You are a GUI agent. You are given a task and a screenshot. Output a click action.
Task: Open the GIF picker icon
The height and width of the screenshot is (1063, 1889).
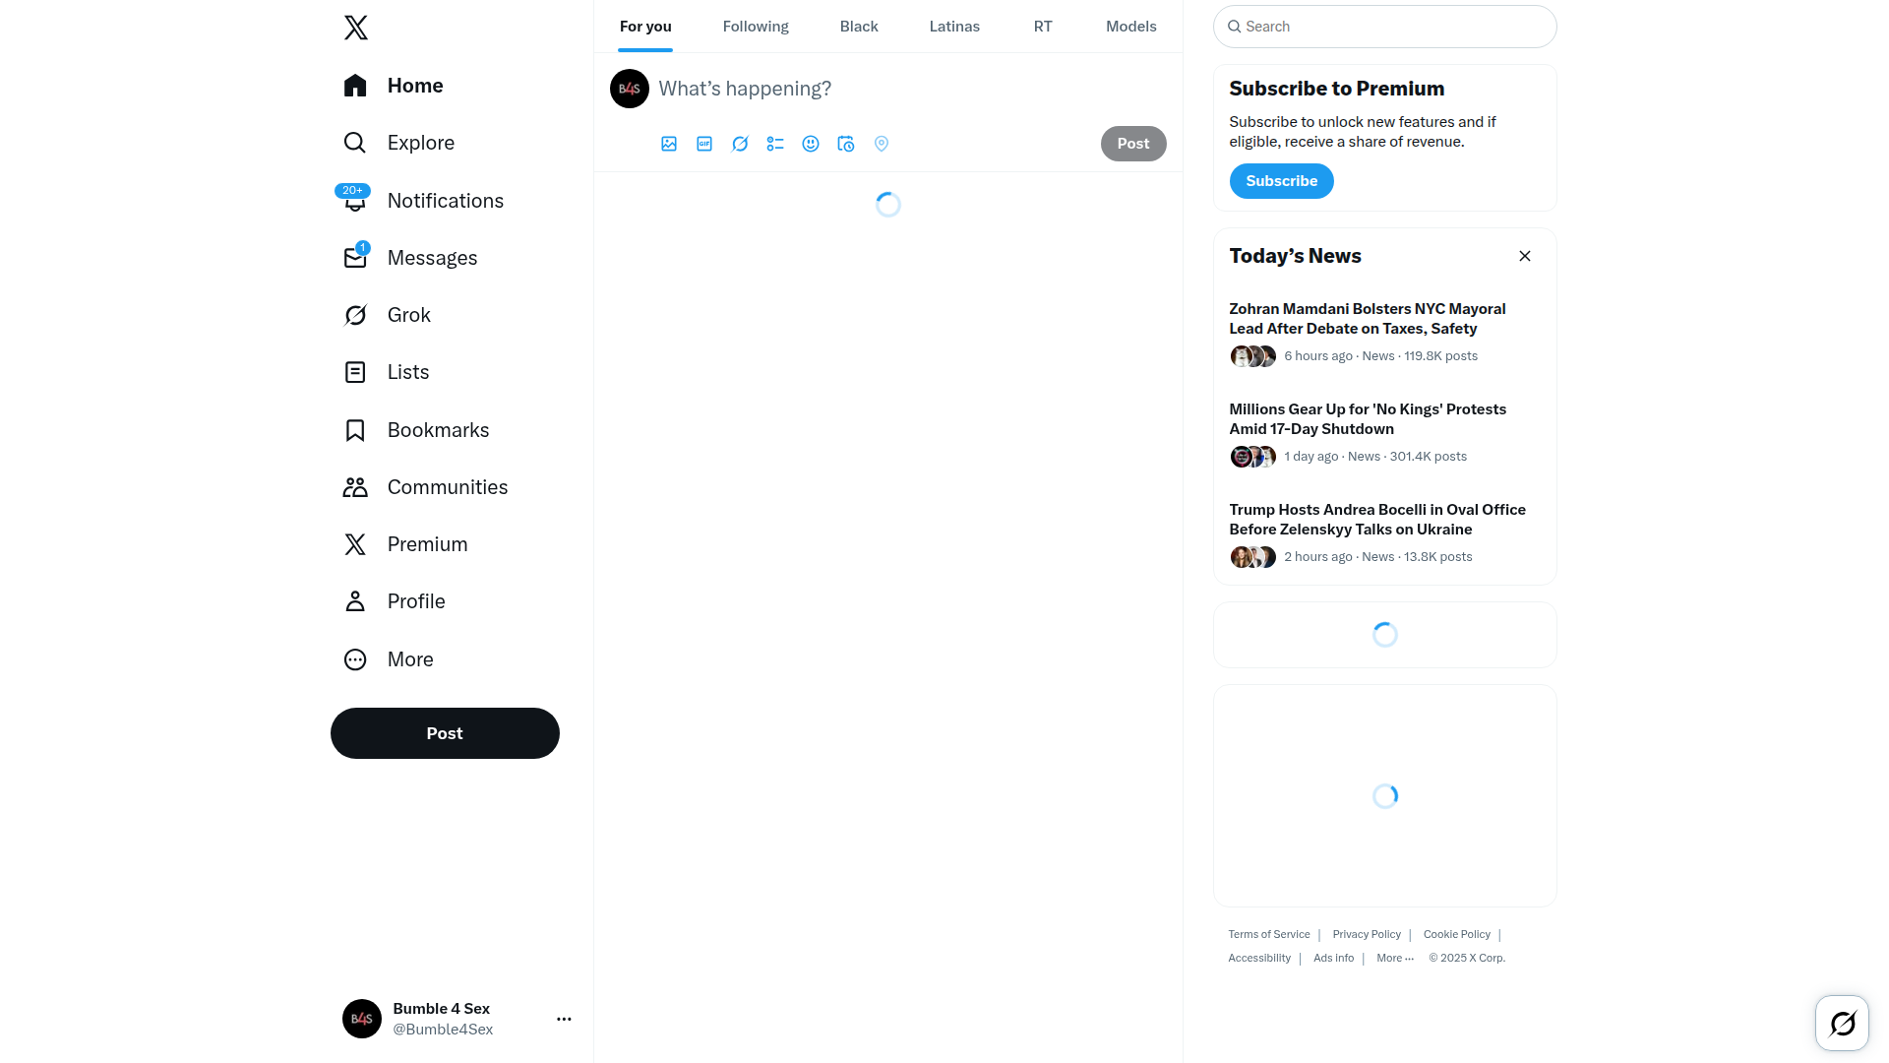(704, 144)
